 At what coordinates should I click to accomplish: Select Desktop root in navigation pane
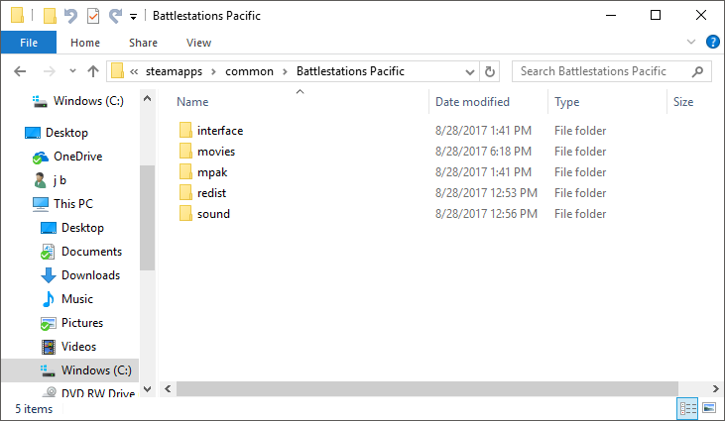[x=56, y=133]
